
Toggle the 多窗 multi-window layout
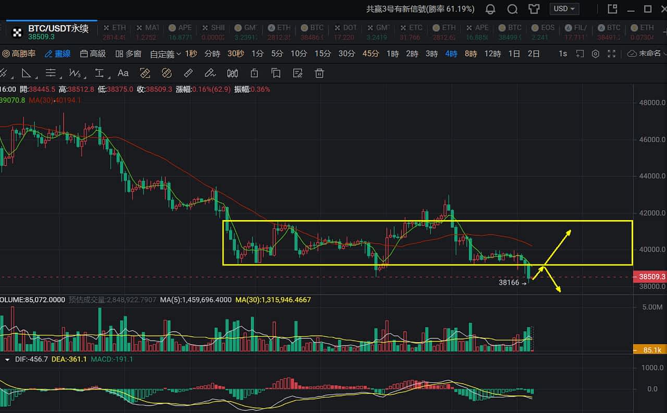[x=128, y=54]
